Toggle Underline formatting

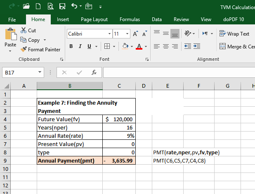89,46
